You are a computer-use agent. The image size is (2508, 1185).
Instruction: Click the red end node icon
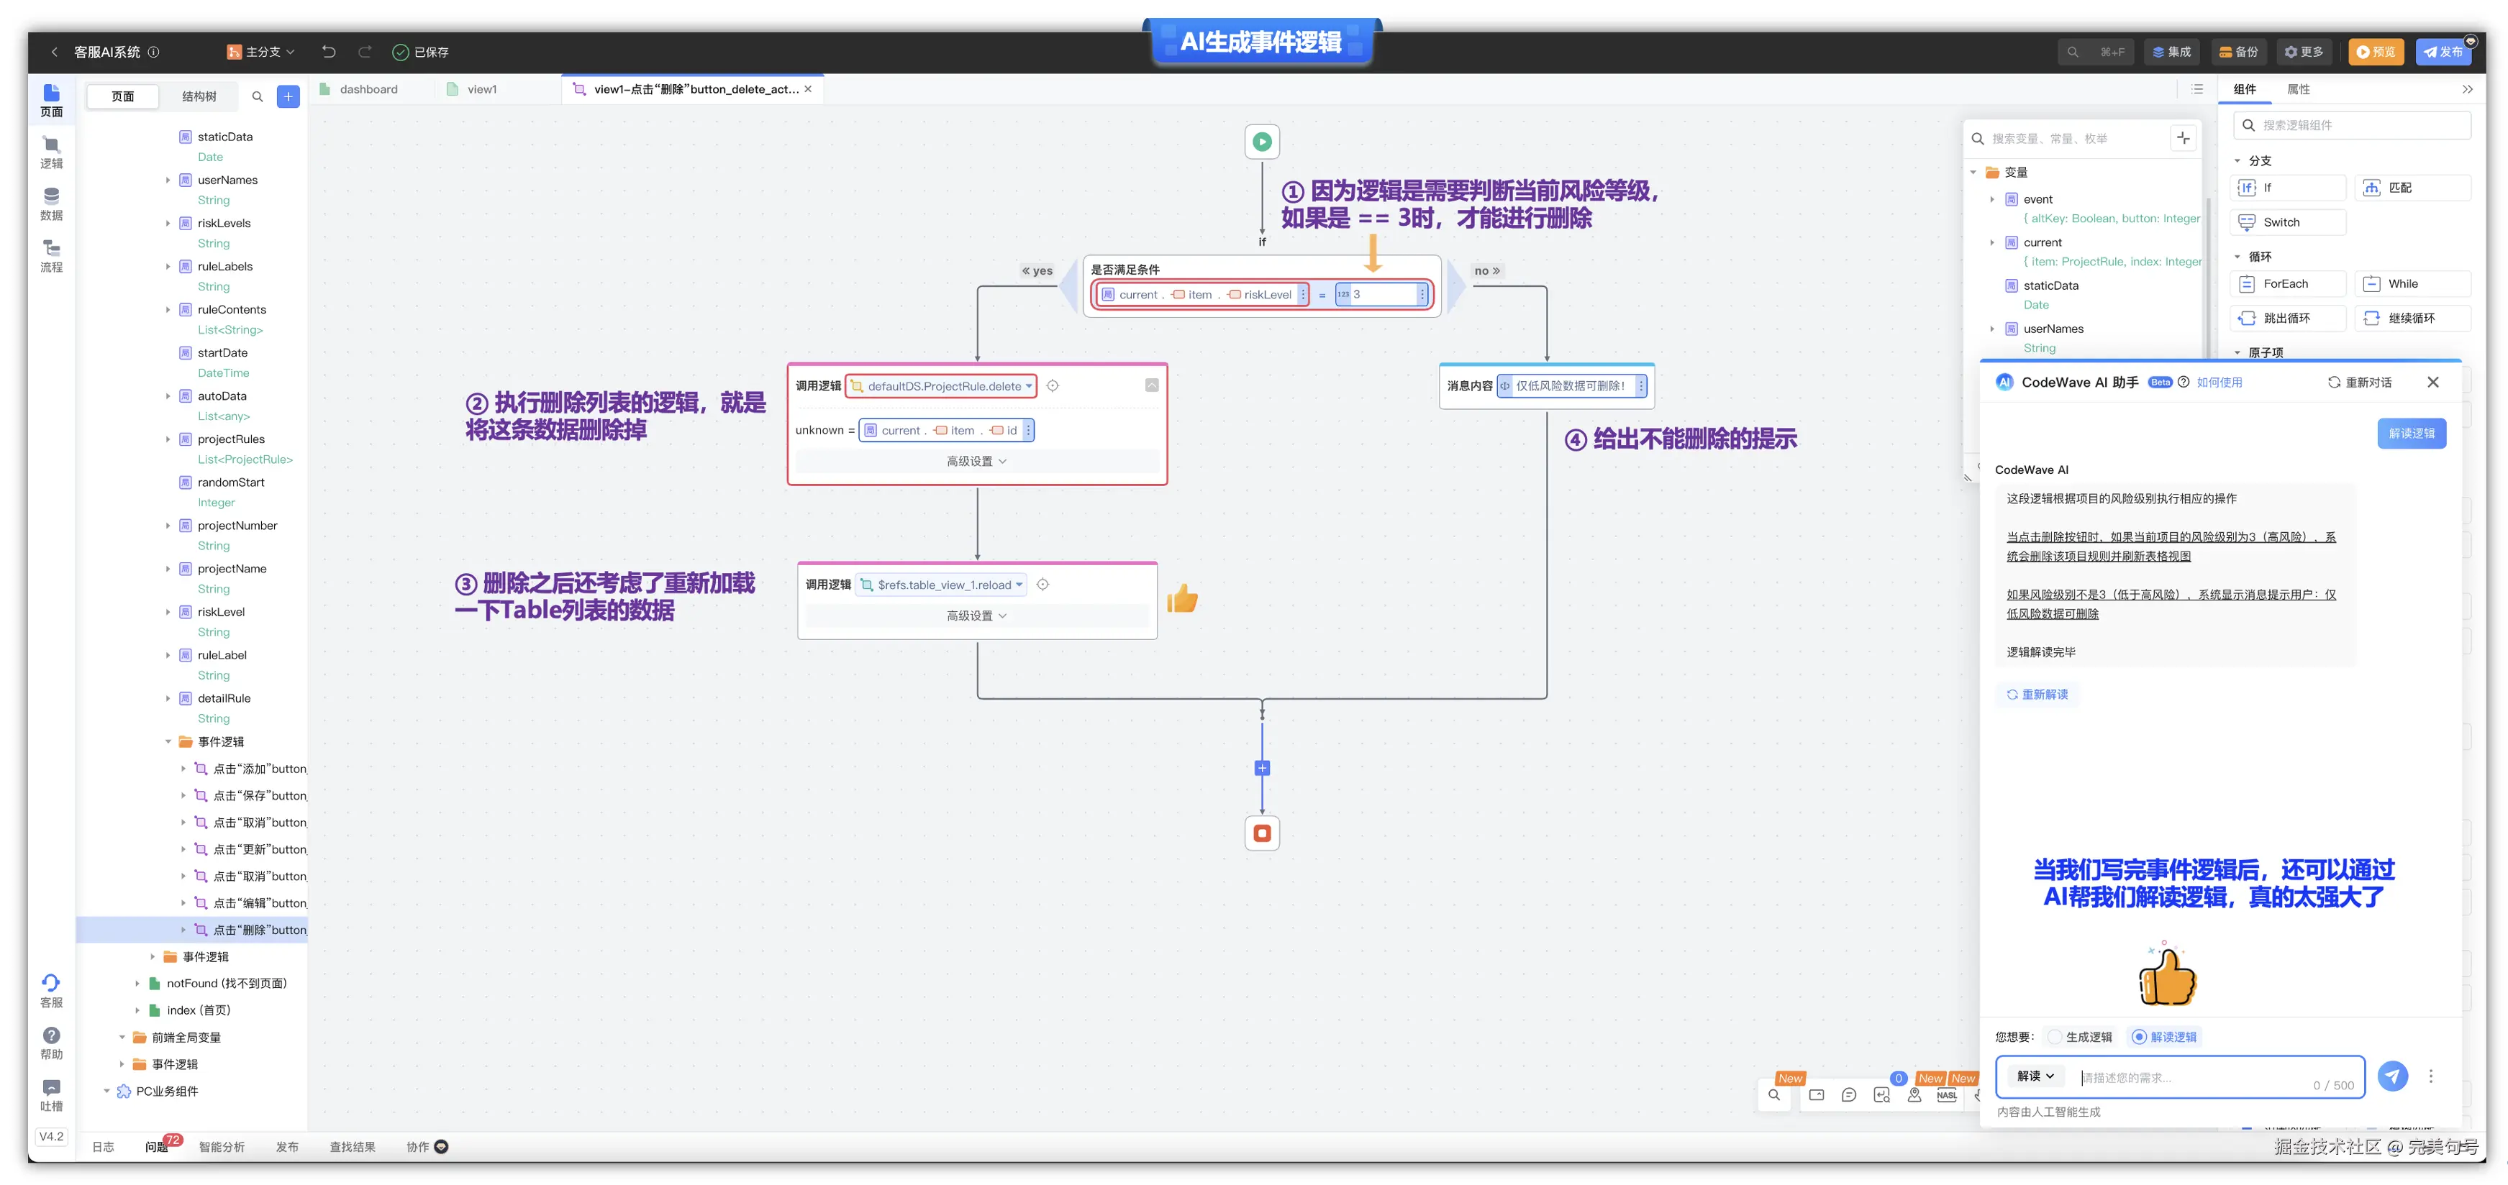[1262, 833]
